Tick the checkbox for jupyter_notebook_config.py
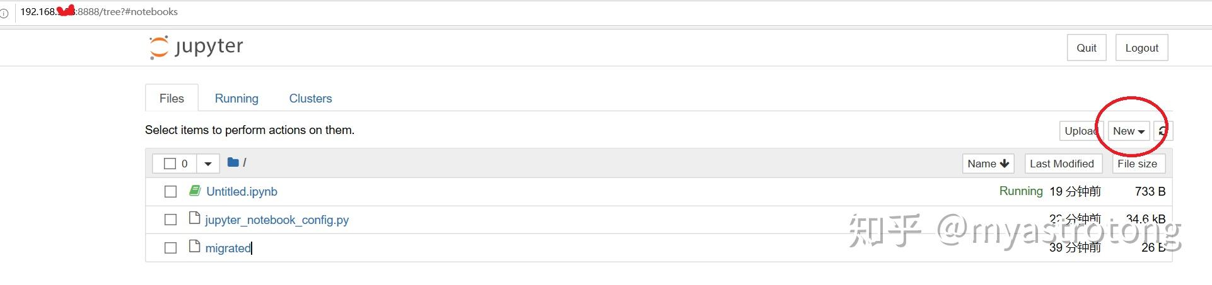This screenshot has width=1212, height=285. 170,220
